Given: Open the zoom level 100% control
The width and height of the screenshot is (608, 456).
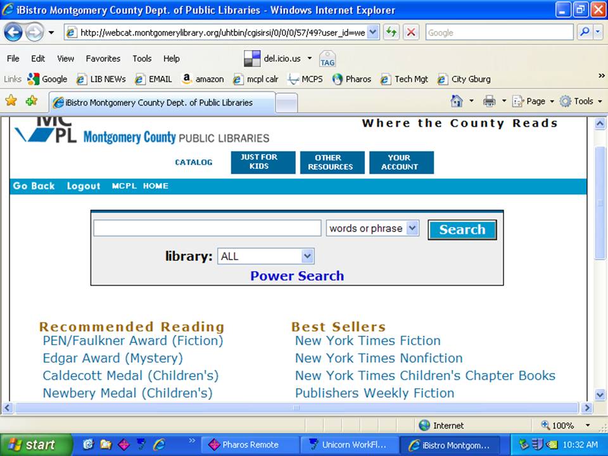Looking at the screenshot, I should pos(566,426).
